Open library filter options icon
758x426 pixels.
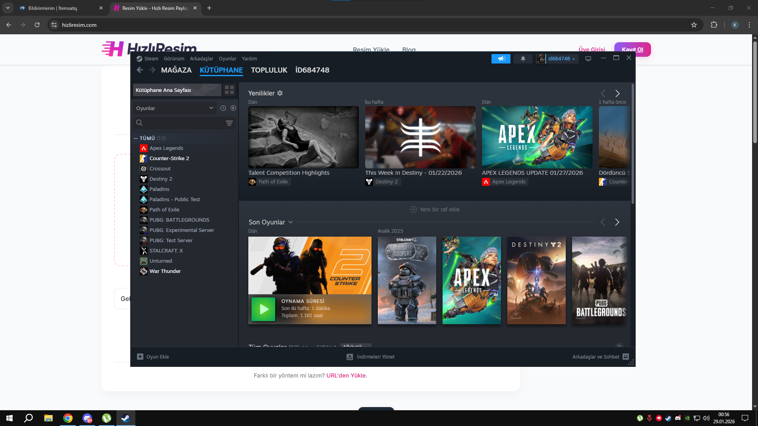(229, 123)
